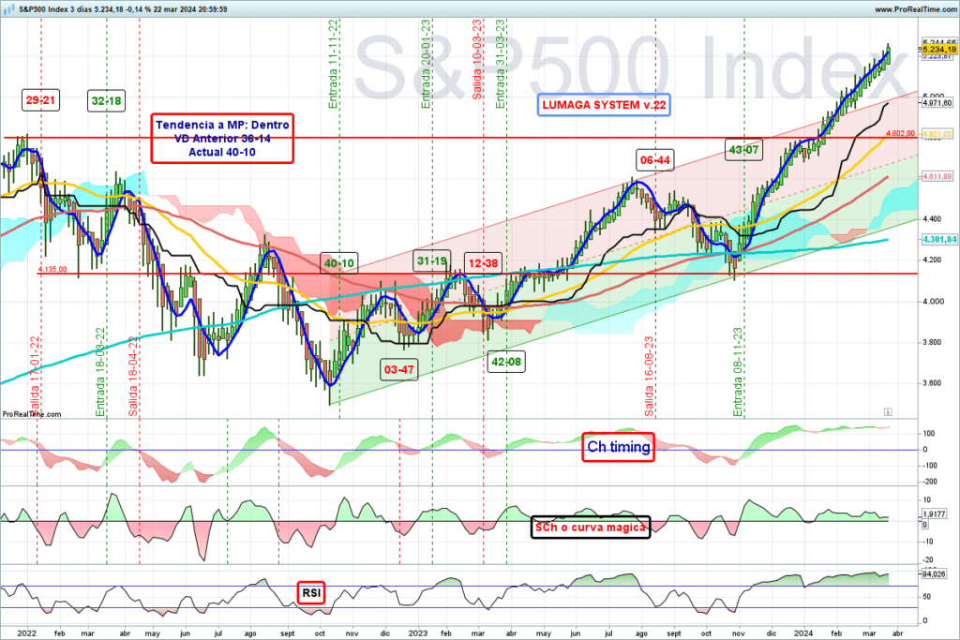Viewport: 960px width, 640px height.
Task: Select the Entrada 31-03-23 marker label
Action: point(501,64)
